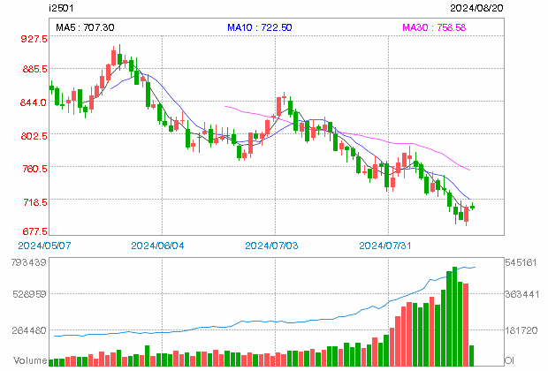Click the i2501 contract symbol label
Image resolution: width=548 pixels, height=371 pixels.
61,7
